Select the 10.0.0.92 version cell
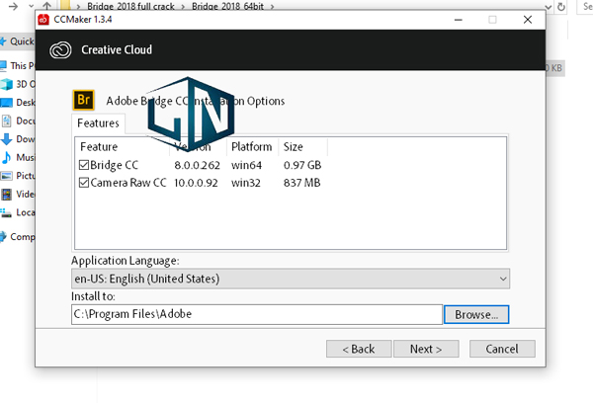Image resolution: width=593 pixels, height=403 pixels. (x=196, y=183)
